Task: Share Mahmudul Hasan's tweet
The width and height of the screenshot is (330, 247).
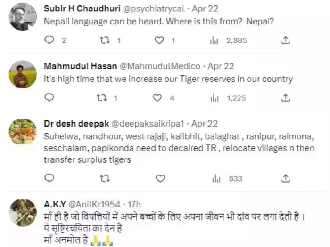Action: tap(285, 98)
